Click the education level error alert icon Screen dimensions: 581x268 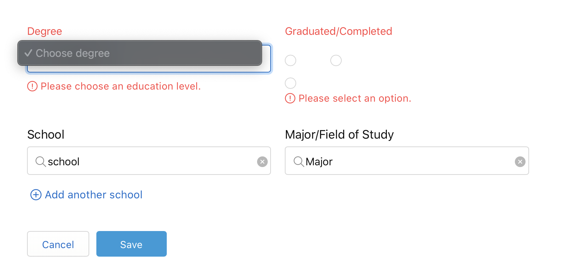(32, 86)
